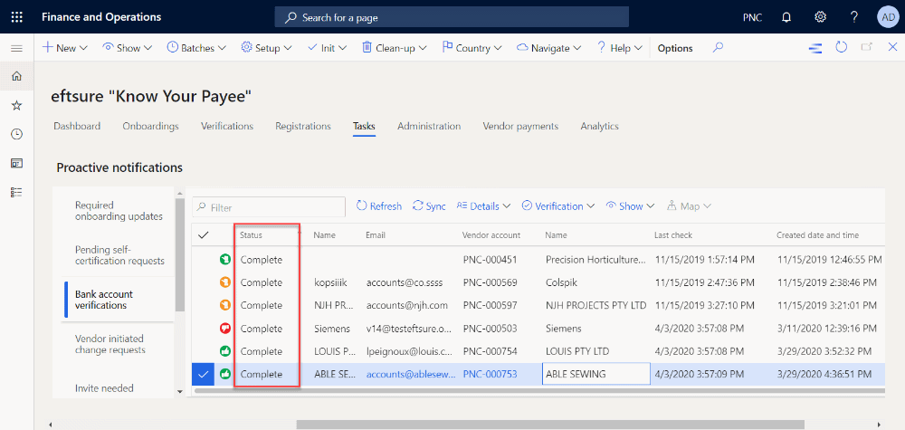Image resolution: width=905 pixels, height=430 pixels.
Task: Open the Setup dropdown
Action: coord(267,49)
